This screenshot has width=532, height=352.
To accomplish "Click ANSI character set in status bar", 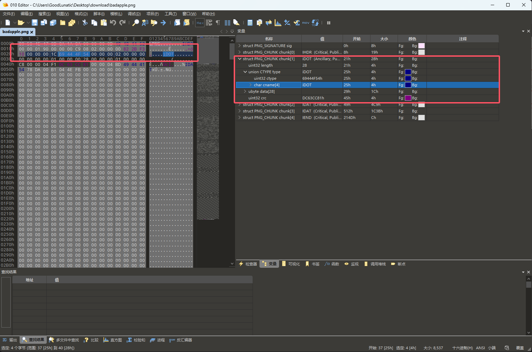I will 480,348.
